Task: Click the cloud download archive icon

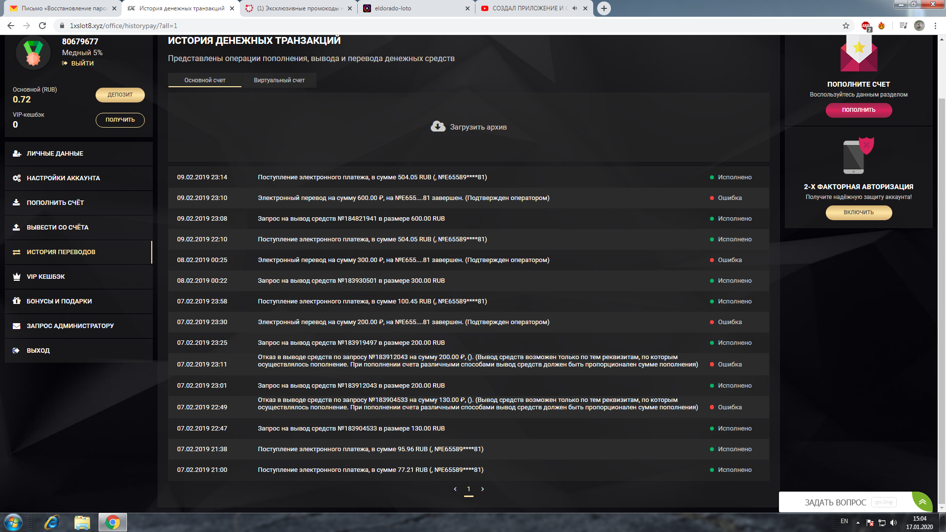Action: point(438,127)
